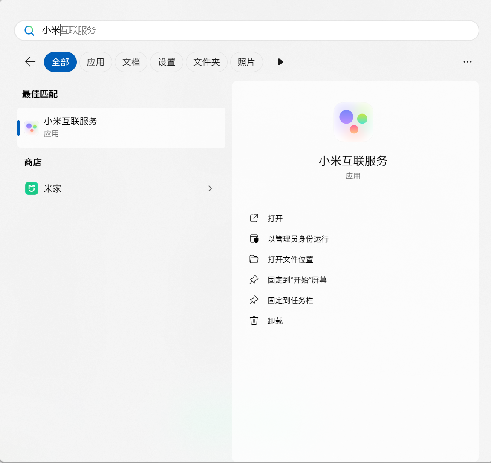Click the back arrow button
The width and height of the screenshot is (491, 463).
pyautogui.click(x=30, y=62)
